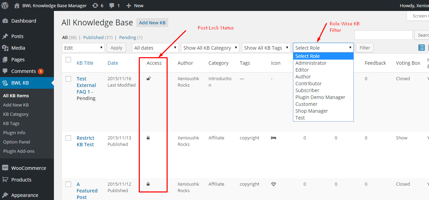
Task: Open the Show All KB Category dropdown
Action: [x=210, y=48]
